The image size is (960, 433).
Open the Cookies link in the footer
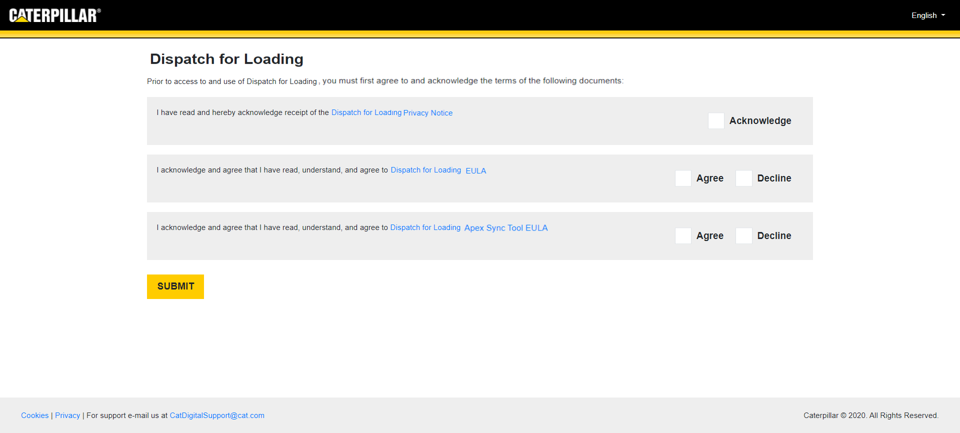34,415
